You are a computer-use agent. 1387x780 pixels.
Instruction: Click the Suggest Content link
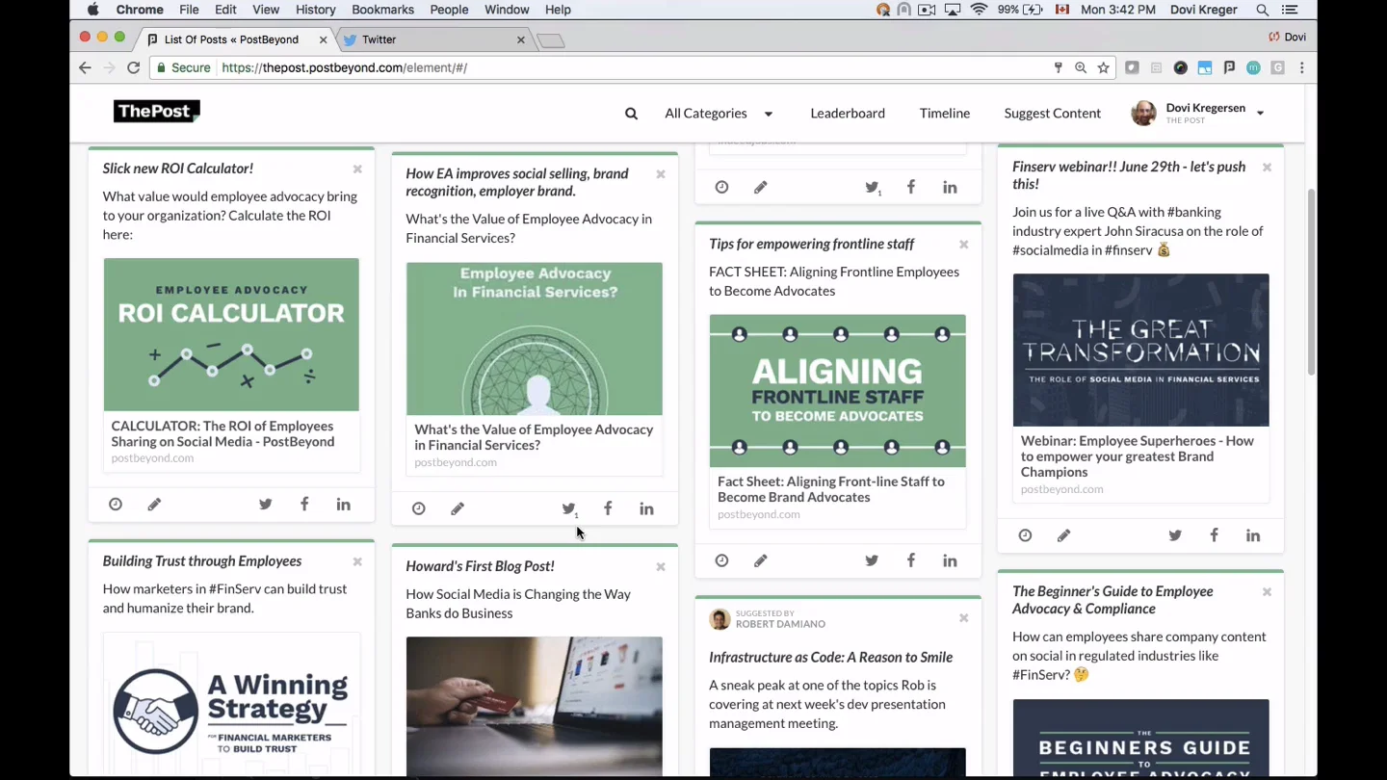pyautogui.click(x=1052, y=114)
